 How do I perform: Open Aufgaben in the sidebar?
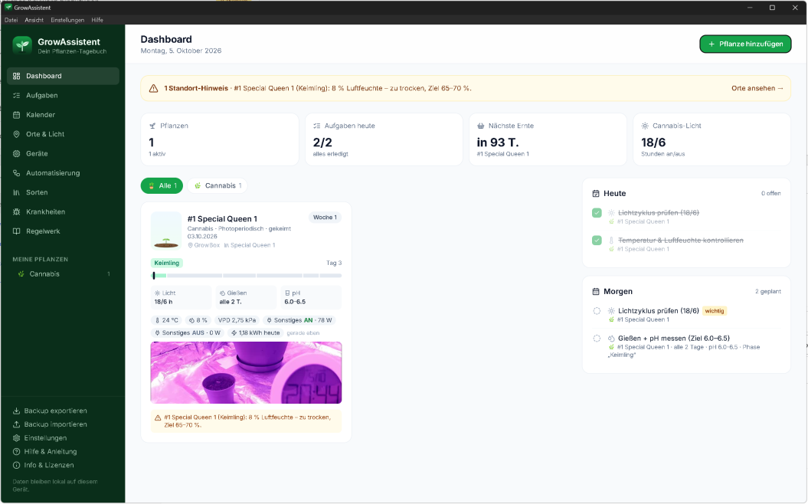coord(63,95)
